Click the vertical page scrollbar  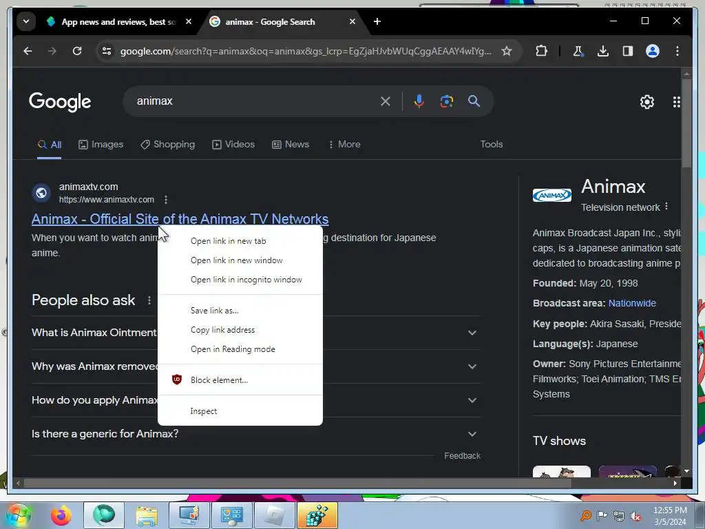686,123
